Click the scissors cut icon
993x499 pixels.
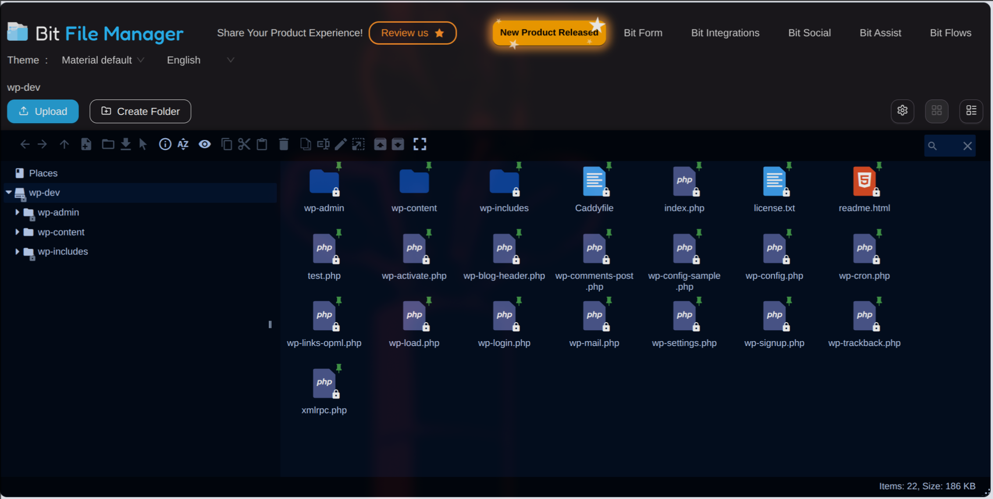[x=244, y=144]
